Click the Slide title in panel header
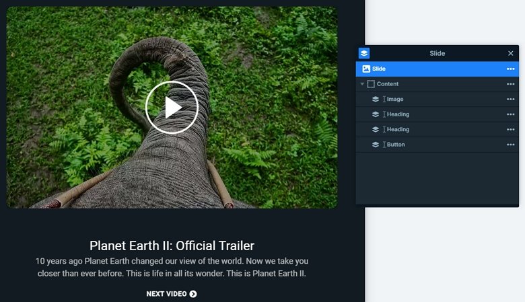 (438, 53)
